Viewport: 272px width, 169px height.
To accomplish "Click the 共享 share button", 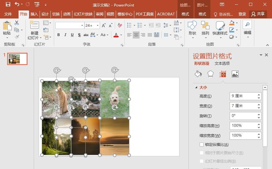I will click(x=258, y=14).
